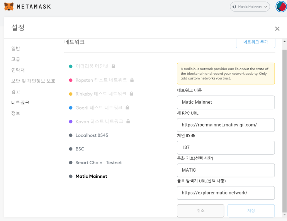Screen dimensions: 287x221
Task: Click the 저장 button
Action: (251, 211)
